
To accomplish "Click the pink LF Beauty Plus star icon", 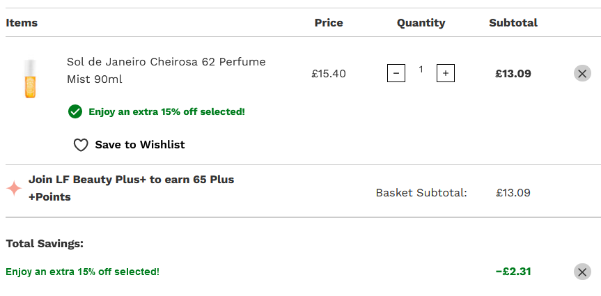I will 14,188.
